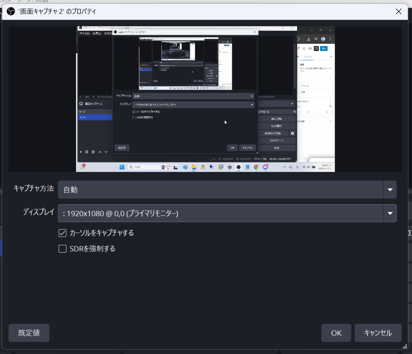Uncheck the カーソルをキャプチャする checkbox
This screenshot has height=354, width=412.
62,233
